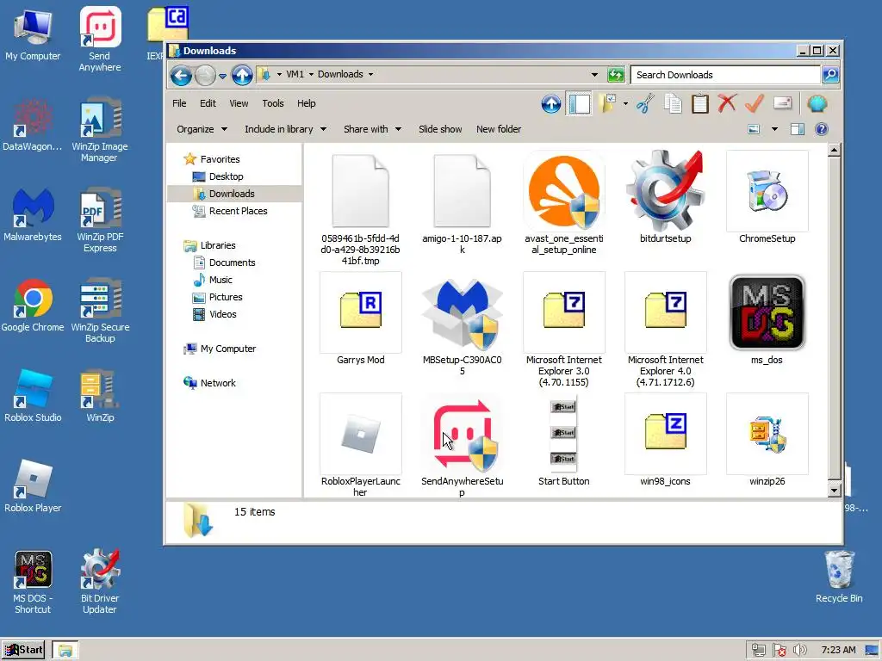Click the Explorer taskbar button

65,651
